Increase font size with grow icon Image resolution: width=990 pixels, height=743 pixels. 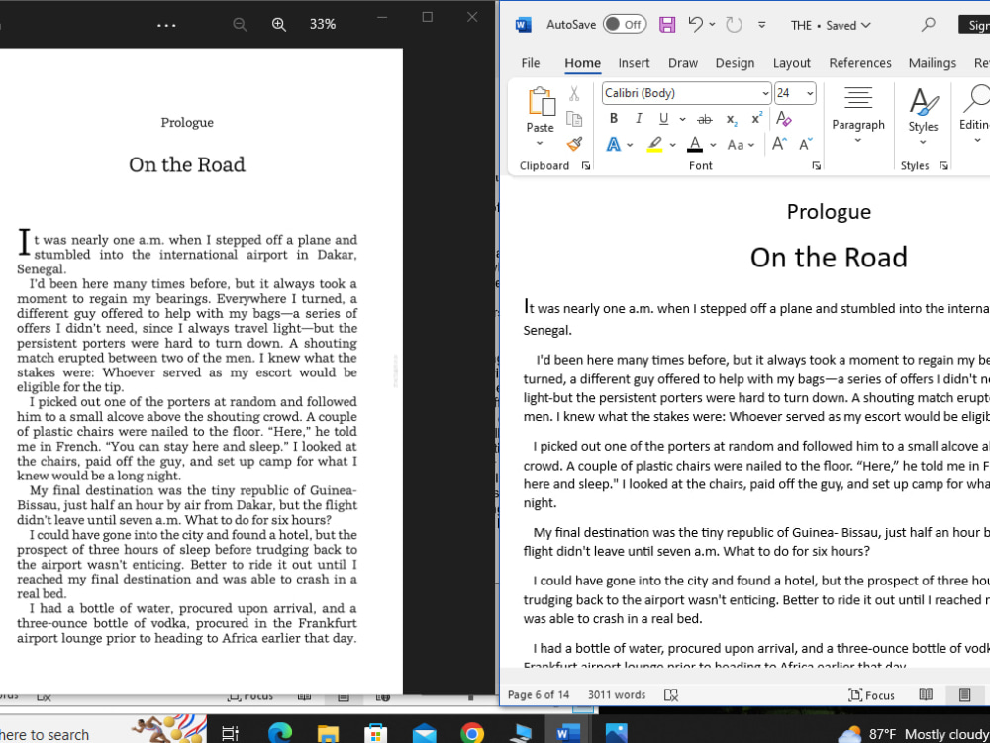779,144
